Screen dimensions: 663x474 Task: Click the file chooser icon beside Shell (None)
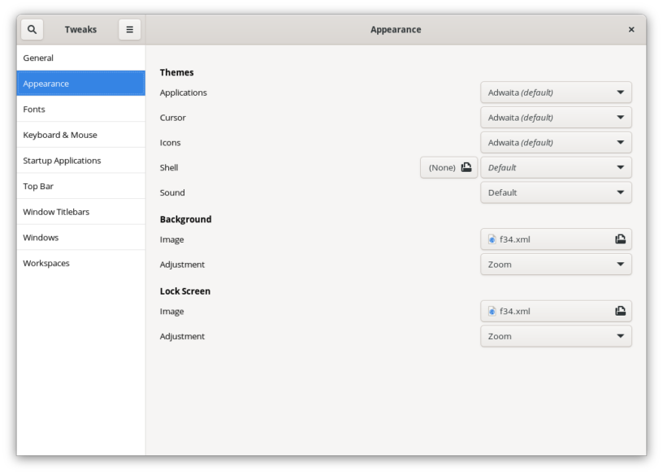[x=467, y=167]
